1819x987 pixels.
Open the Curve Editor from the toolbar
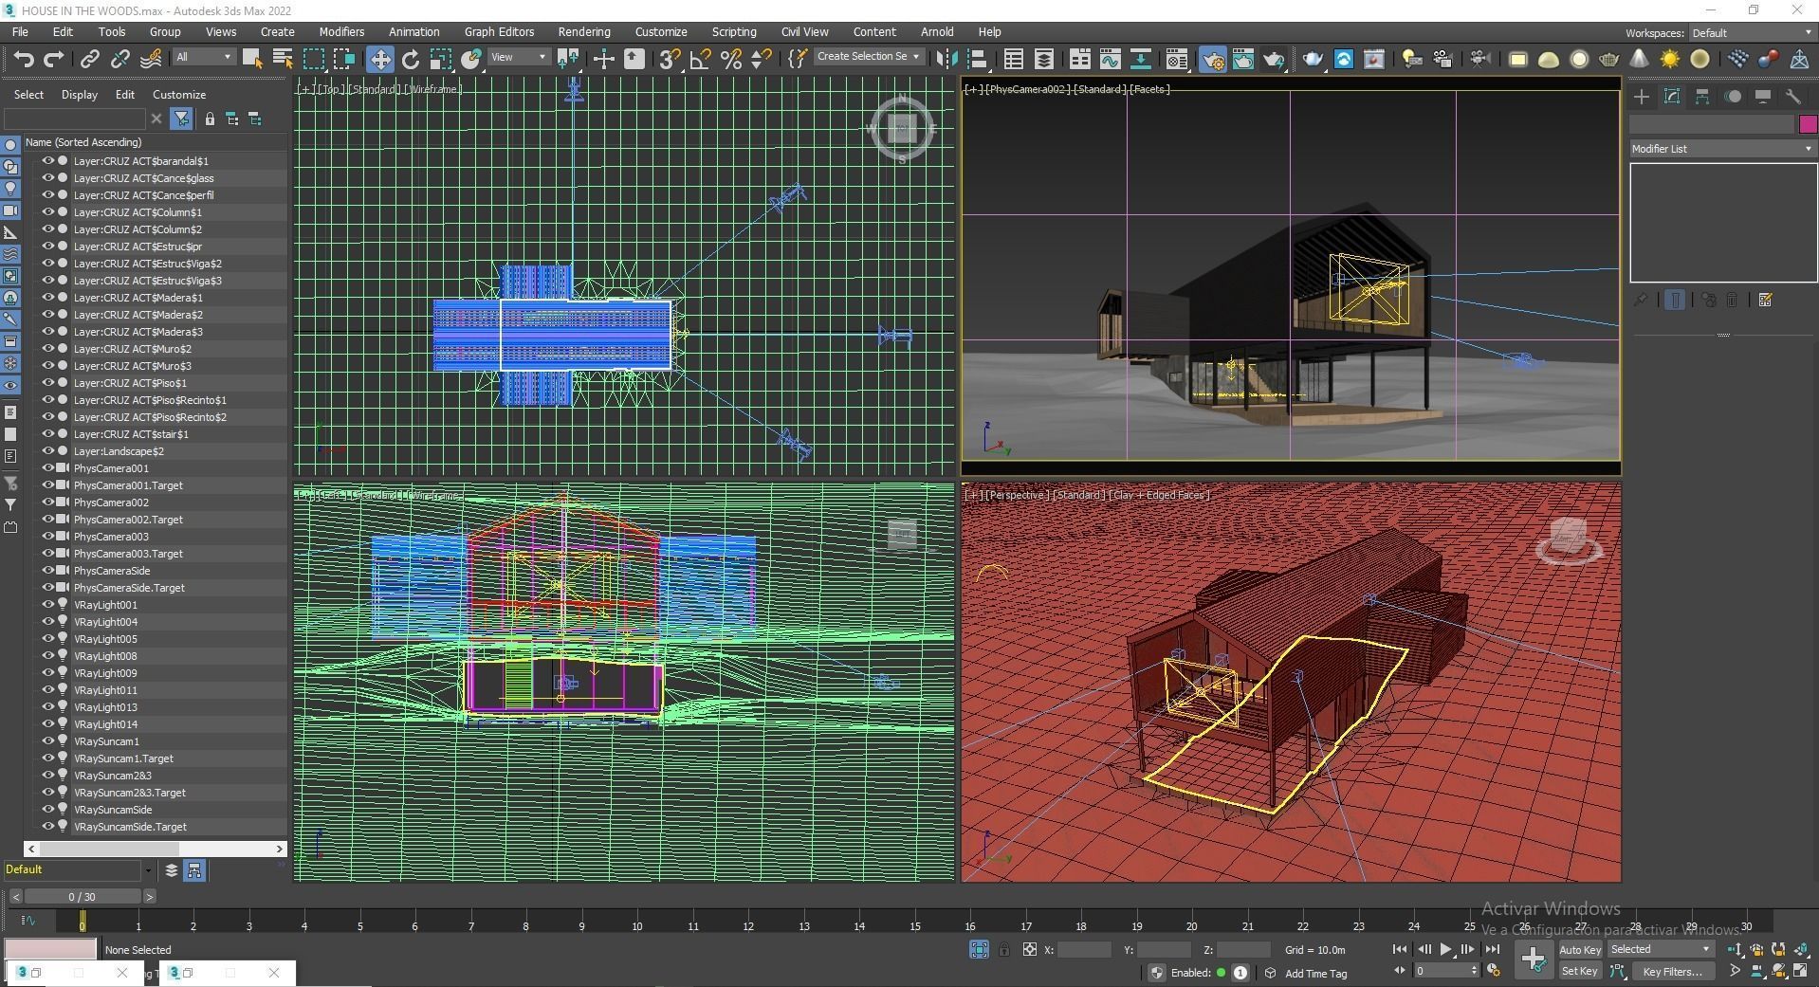click(x=1110, y=60)
